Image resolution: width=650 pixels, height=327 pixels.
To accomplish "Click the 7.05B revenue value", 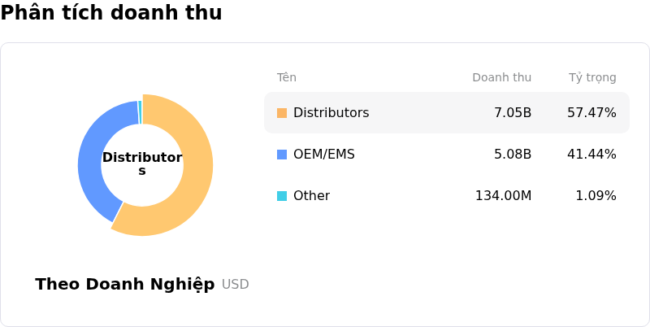I will coord(513,113).
